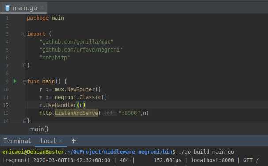Click line number 10 in gutter
The height and width of the screenshot is (166, 268).
click(6, 89)
